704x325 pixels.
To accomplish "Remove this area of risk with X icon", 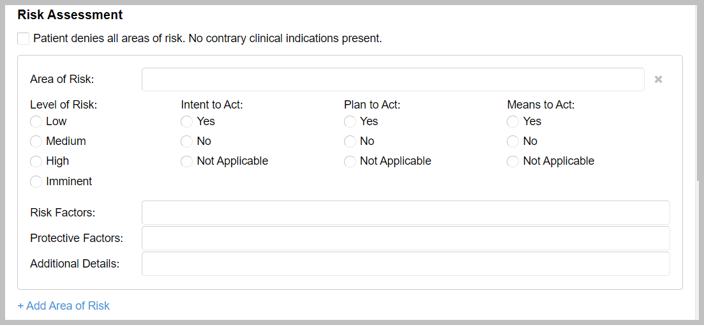I will [658, 80].
